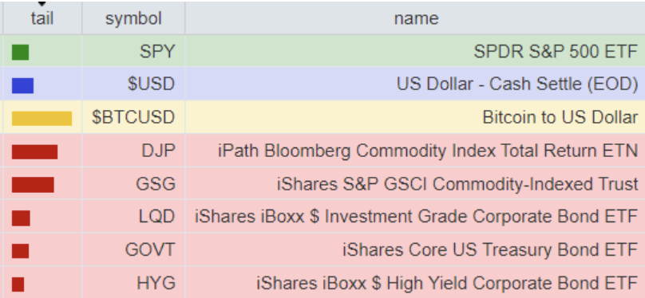The width and height of the screenshot is (645, 298).
Task: Select the $BTCUSD symbol cell
Action: point(133,117)
